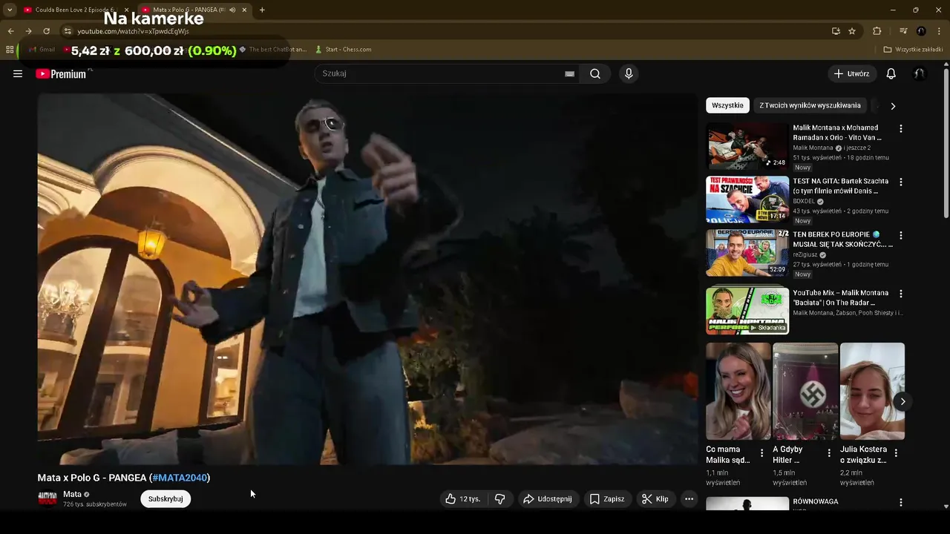950x534 pixels.
Task: Start voice search with microphone icon
Action: click(x=629, y=73)
